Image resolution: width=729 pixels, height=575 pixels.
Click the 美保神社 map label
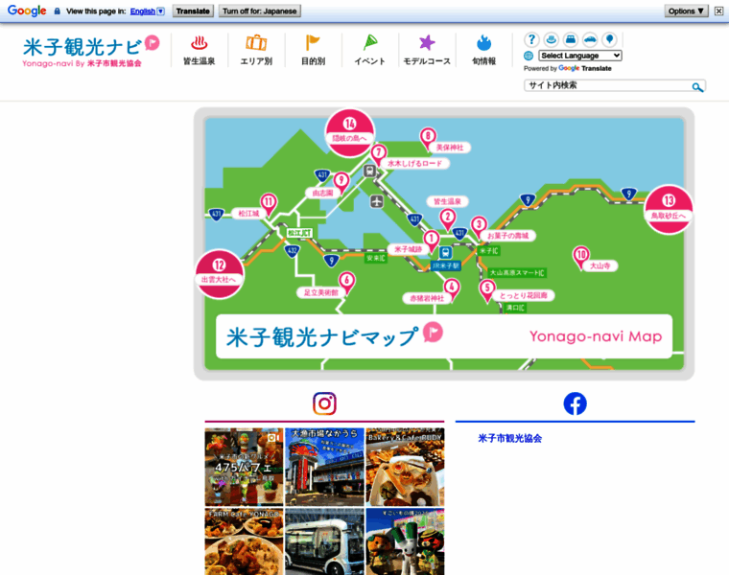click(x=450, y=148)
